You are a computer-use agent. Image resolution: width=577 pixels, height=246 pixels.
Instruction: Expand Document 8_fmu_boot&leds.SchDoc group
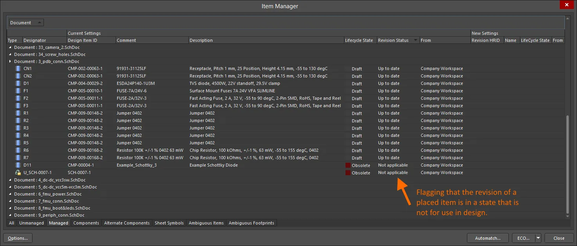[x=11, y=208]
